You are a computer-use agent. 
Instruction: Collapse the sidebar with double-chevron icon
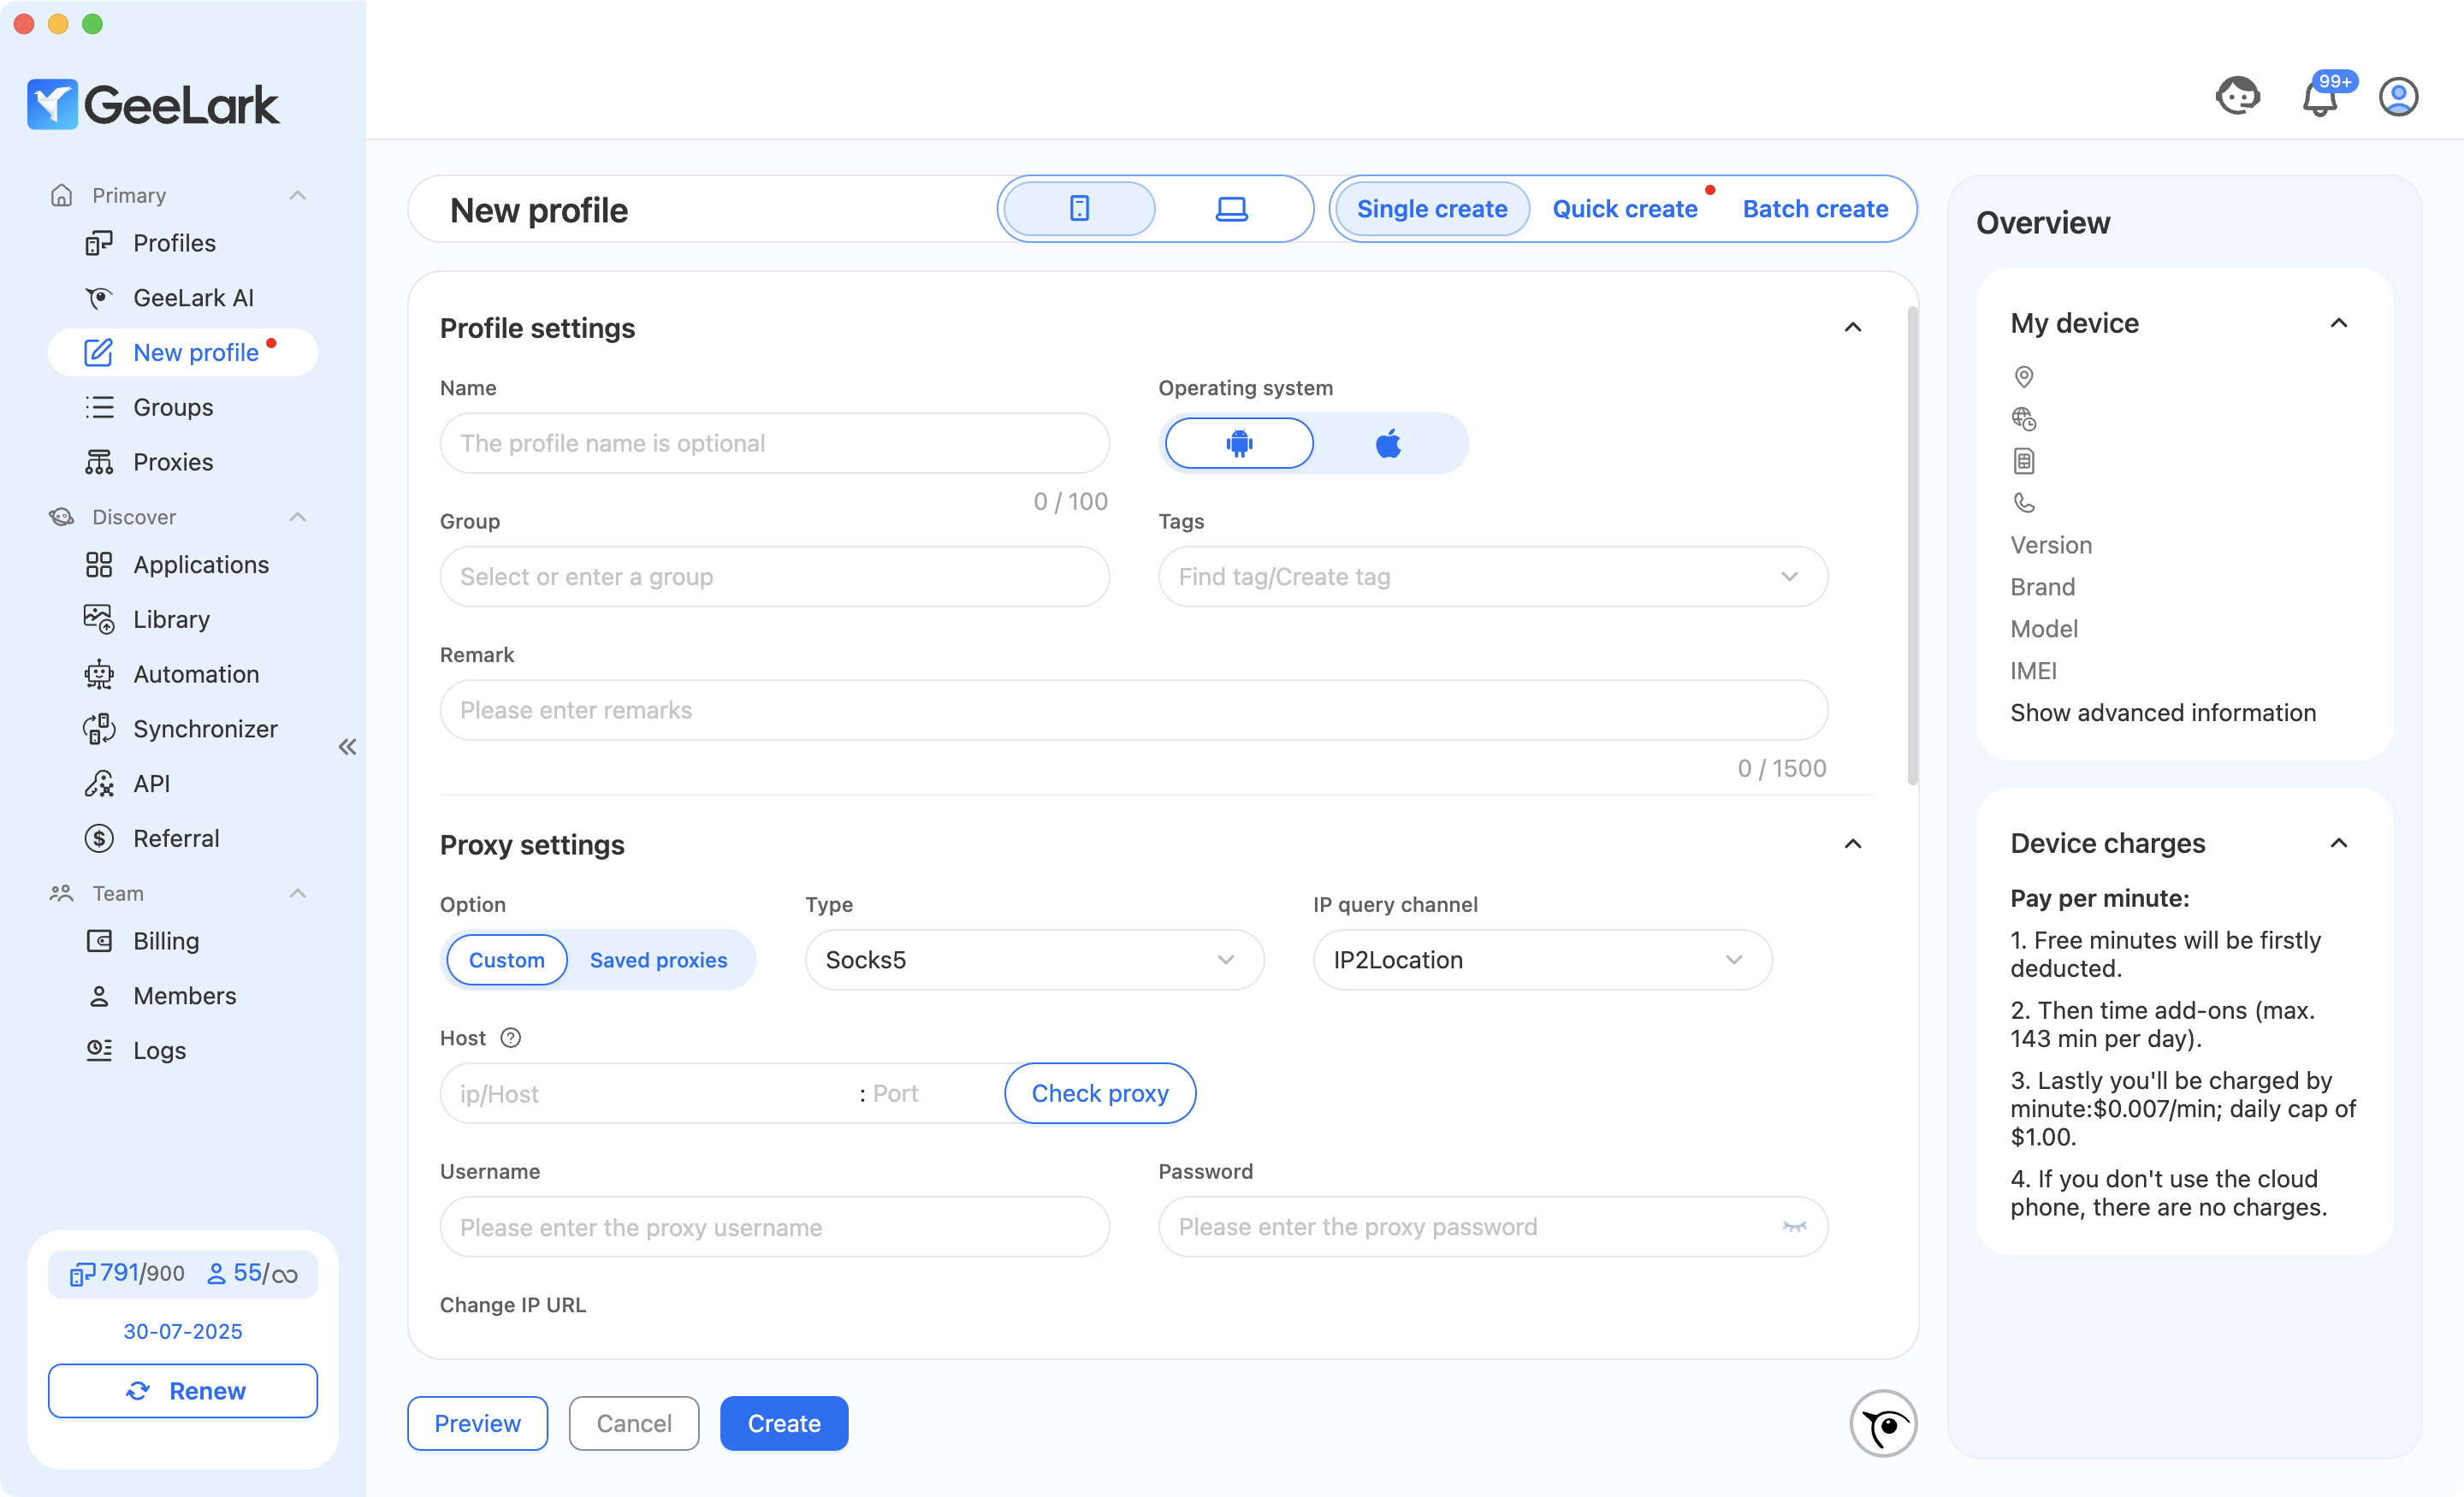347,746
